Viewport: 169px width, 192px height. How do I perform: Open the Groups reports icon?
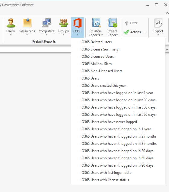click(x=64, y=23)
